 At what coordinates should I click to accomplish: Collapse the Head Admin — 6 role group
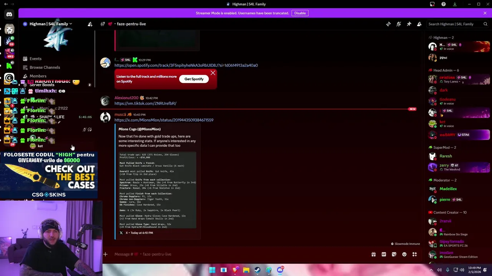point(446,71)
